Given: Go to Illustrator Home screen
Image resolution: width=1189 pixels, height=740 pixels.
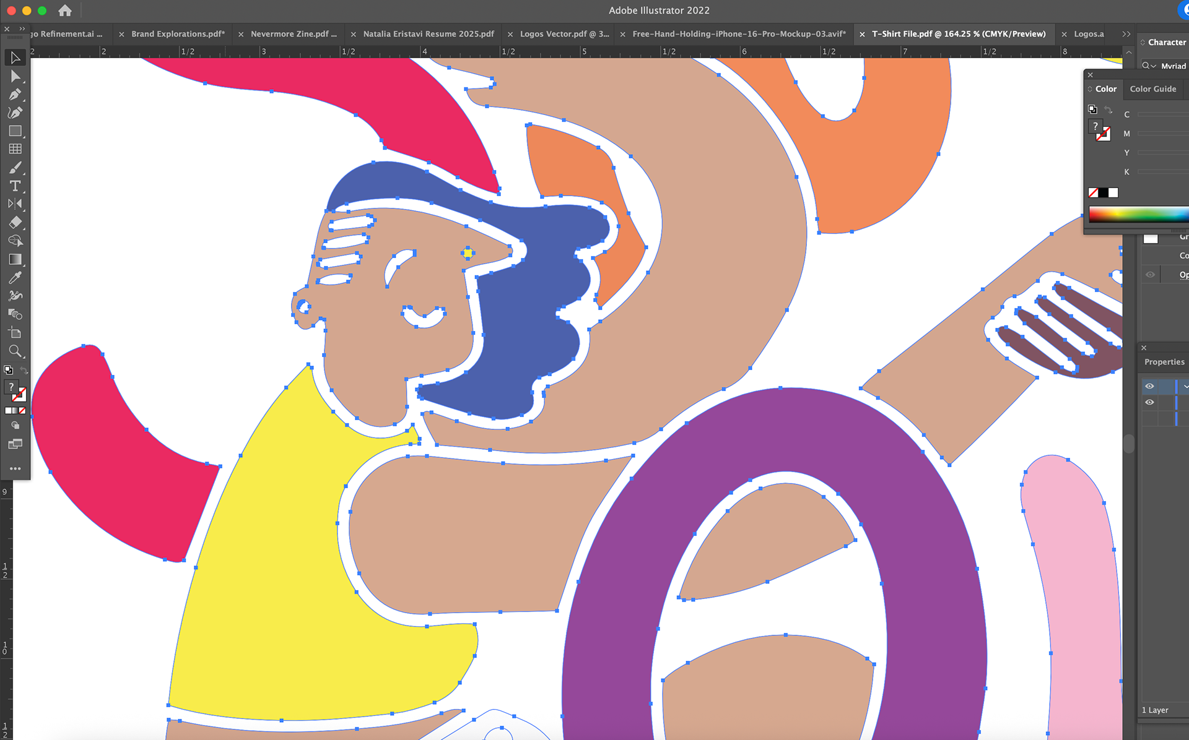Looking at the screenshot, I should coord(65,11).
